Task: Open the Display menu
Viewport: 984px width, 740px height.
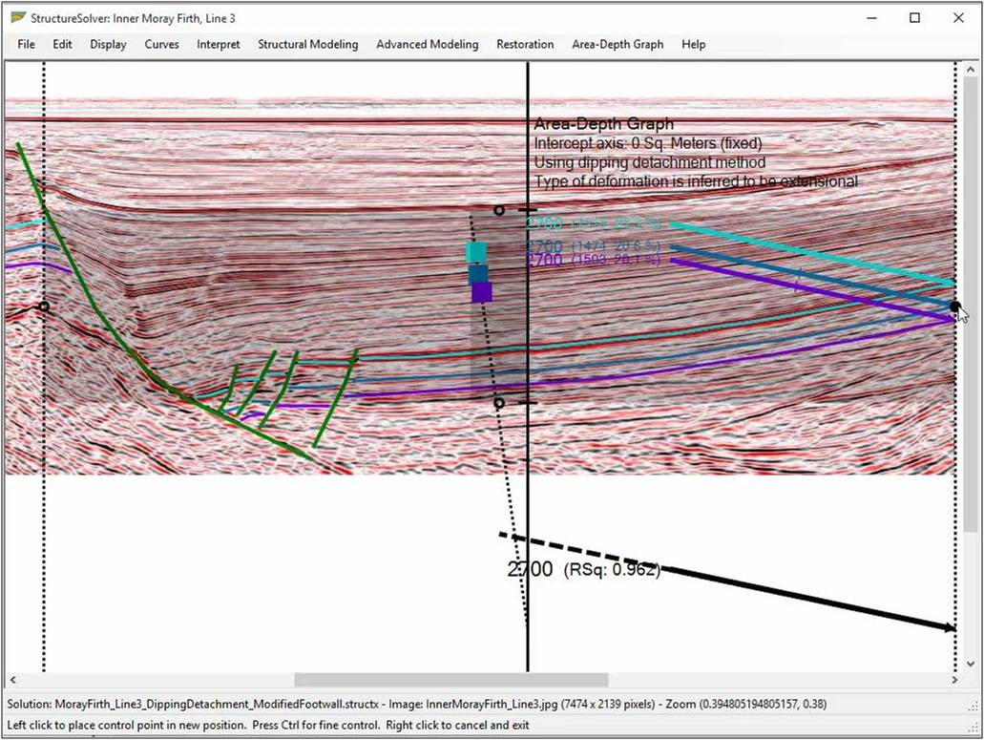Action: coord(108,44)
